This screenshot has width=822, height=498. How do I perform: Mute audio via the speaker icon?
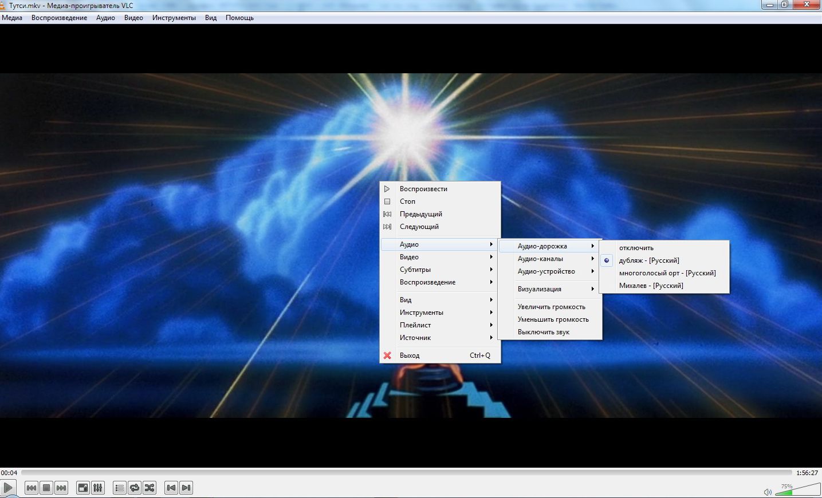tap(768, 492)
